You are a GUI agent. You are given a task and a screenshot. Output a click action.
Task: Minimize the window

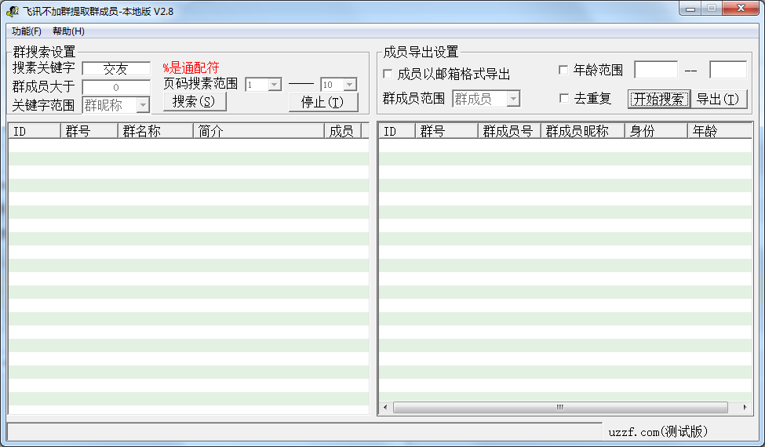(690, 9)
